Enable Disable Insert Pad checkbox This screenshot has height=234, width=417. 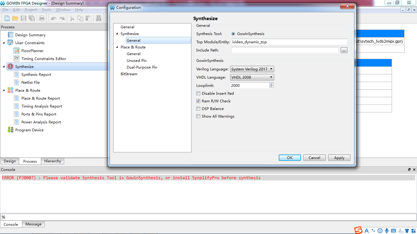click(x=198, y=94)
